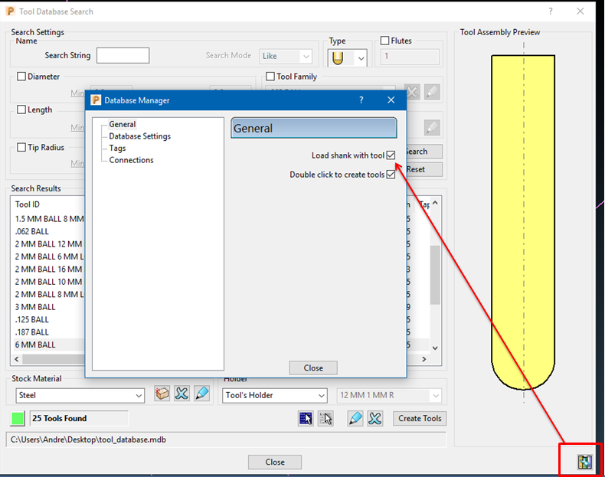Enable the Diameter filter checkbox
Screen dimensions: 605x477
(x=21, y=77)
